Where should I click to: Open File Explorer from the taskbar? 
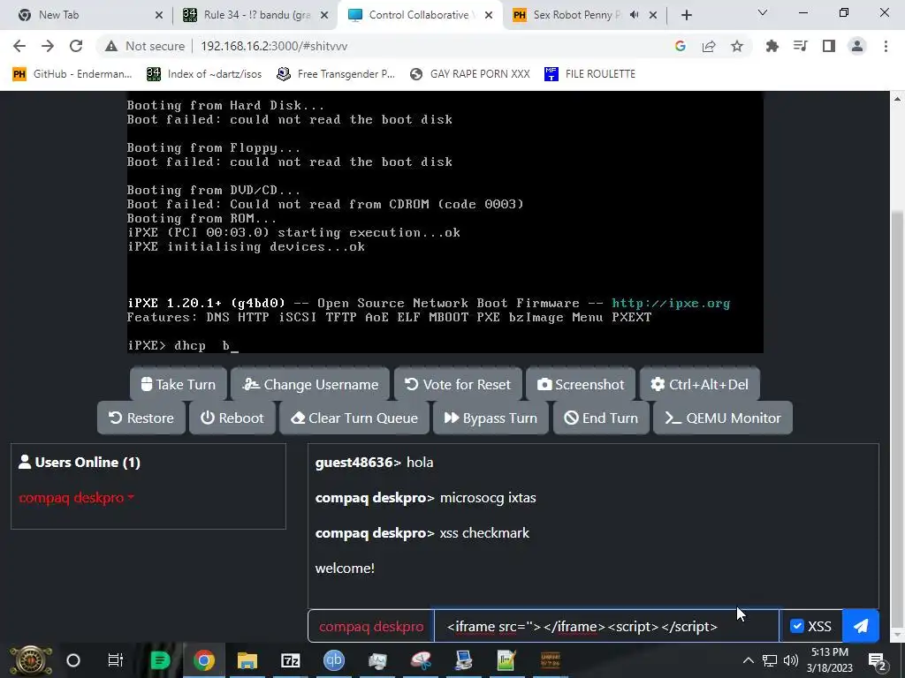click(x=247, y=660)
